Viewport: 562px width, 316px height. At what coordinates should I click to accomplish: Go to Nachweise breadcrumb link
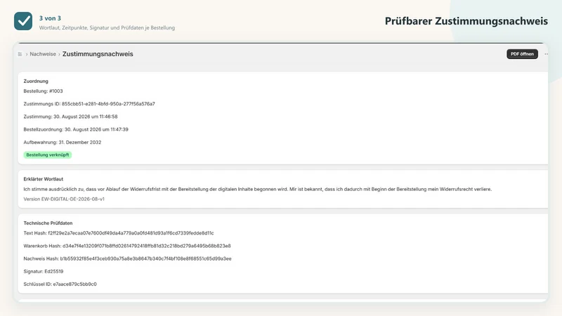coord(43,54)
